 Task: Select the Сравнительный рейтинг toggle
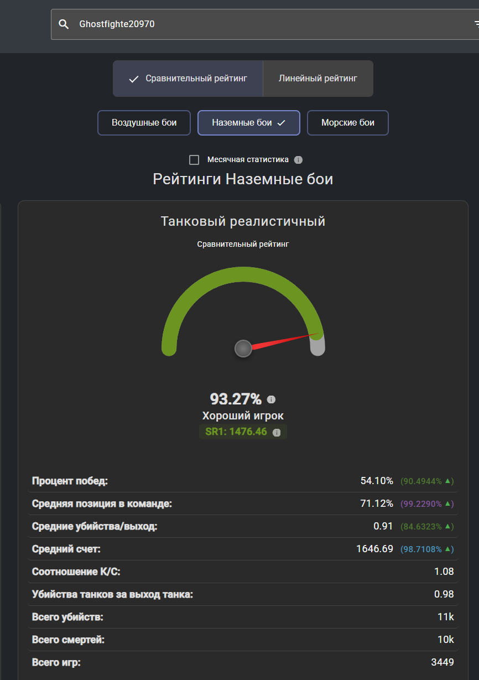click(188, 79)
